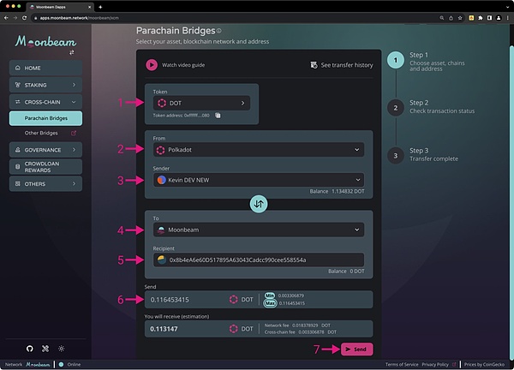Image resolution: width=514 pixels, height=370 pixels.
Task: Open the X (Twitter) icon in sidebar
Action: pyautogui.click(x=45, y=349)
